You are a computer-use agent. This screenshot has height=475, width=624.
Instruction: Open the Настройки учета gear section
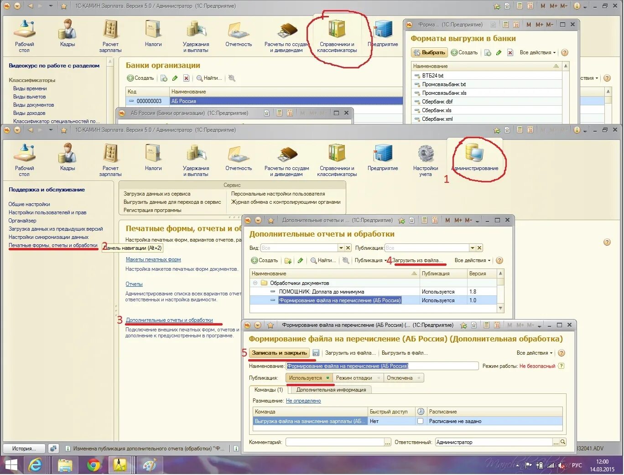point(426,160)
